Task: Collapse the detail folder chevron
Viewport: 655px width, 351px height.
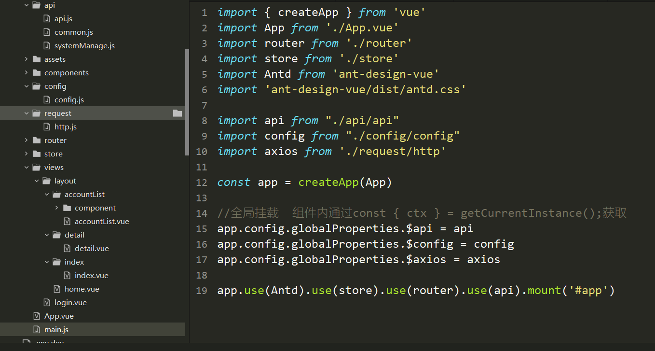Action: coord(47,235)
